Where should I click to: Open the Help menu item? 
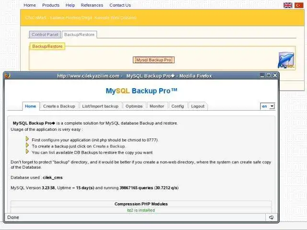(x=70, y=5)
